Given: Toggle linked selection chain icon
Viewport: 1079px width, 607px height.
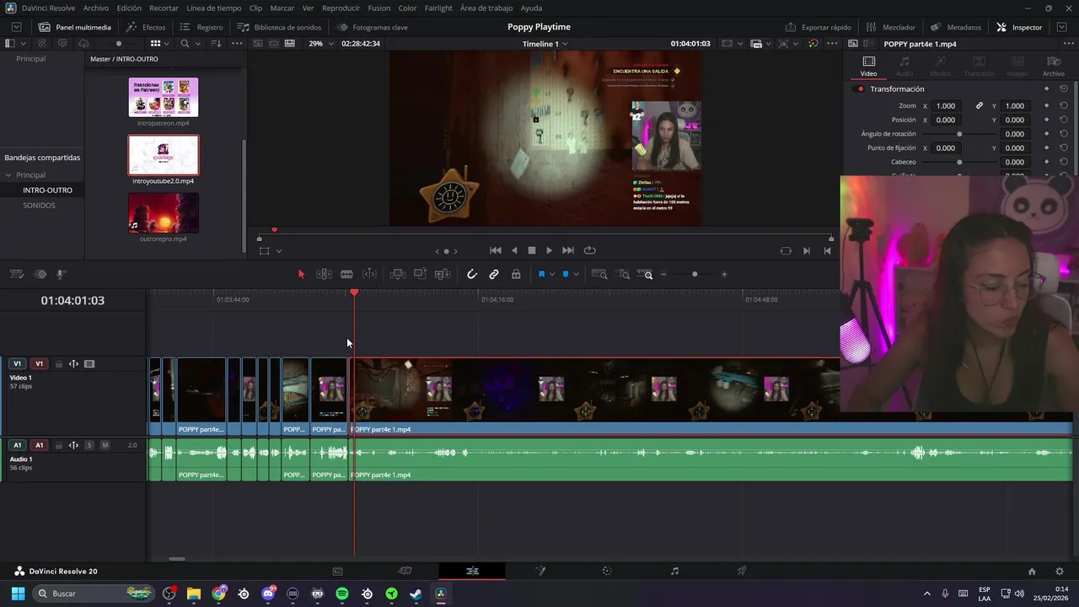Looking at the screenshot, I should tap(494, 274).
